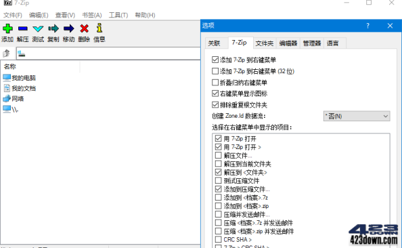Screen dimensions: 402x248
Task: Select the 7-Zip tab in options
Action: click(x=240, y=43)
